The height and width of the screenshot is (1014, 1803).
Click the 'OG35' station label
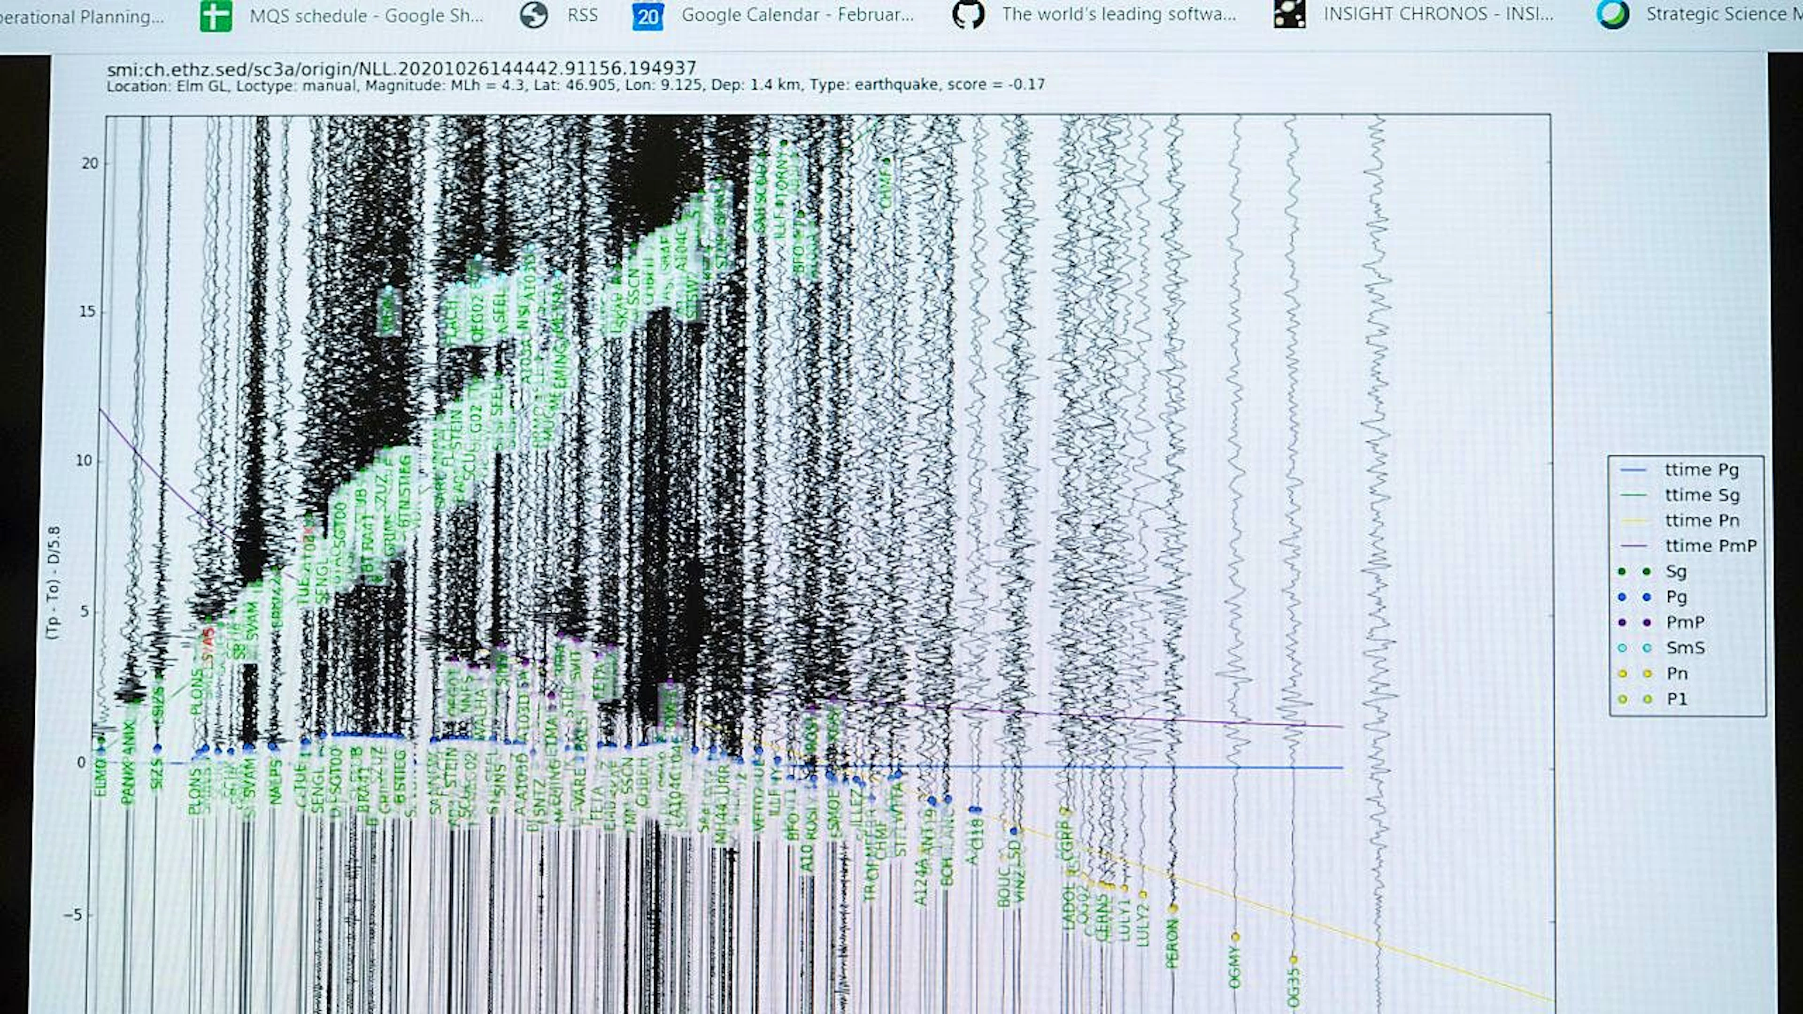pos(1294,988)
